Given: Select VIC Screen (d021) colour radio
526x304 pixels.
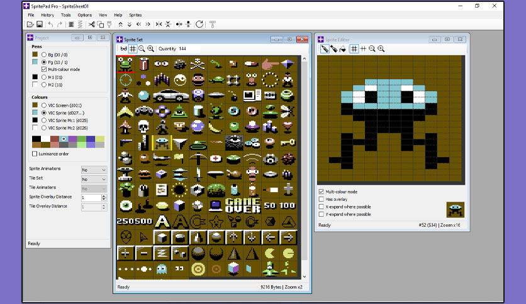Looking at the screenshot, I should pyautogui.click(x=44, y=105).
